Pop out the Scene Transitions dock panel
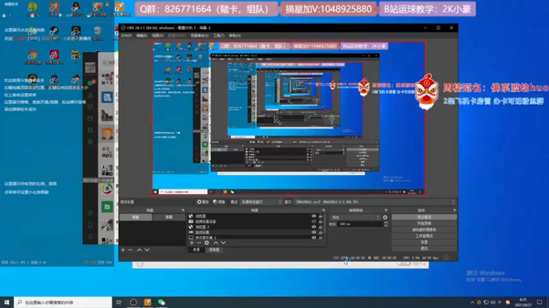The width and height of the screenshot is (549, 308). point(386,210)
